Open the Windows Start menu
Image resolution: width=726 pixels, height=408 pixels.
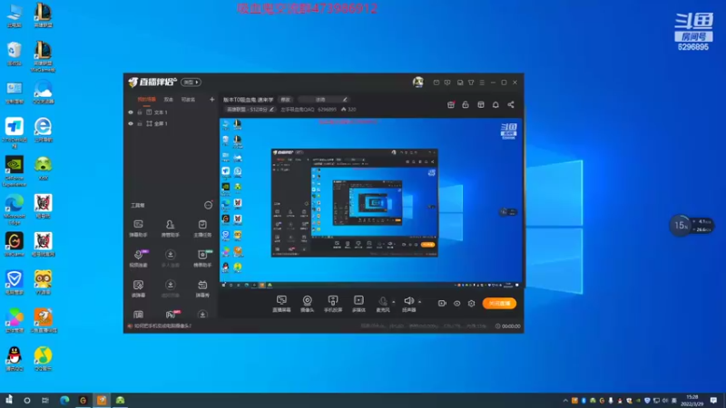pos(9,400)
